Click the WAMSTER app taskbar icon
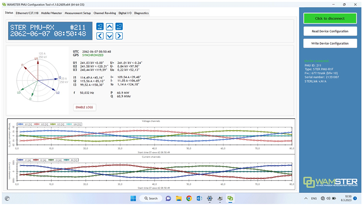 (230, 198)
